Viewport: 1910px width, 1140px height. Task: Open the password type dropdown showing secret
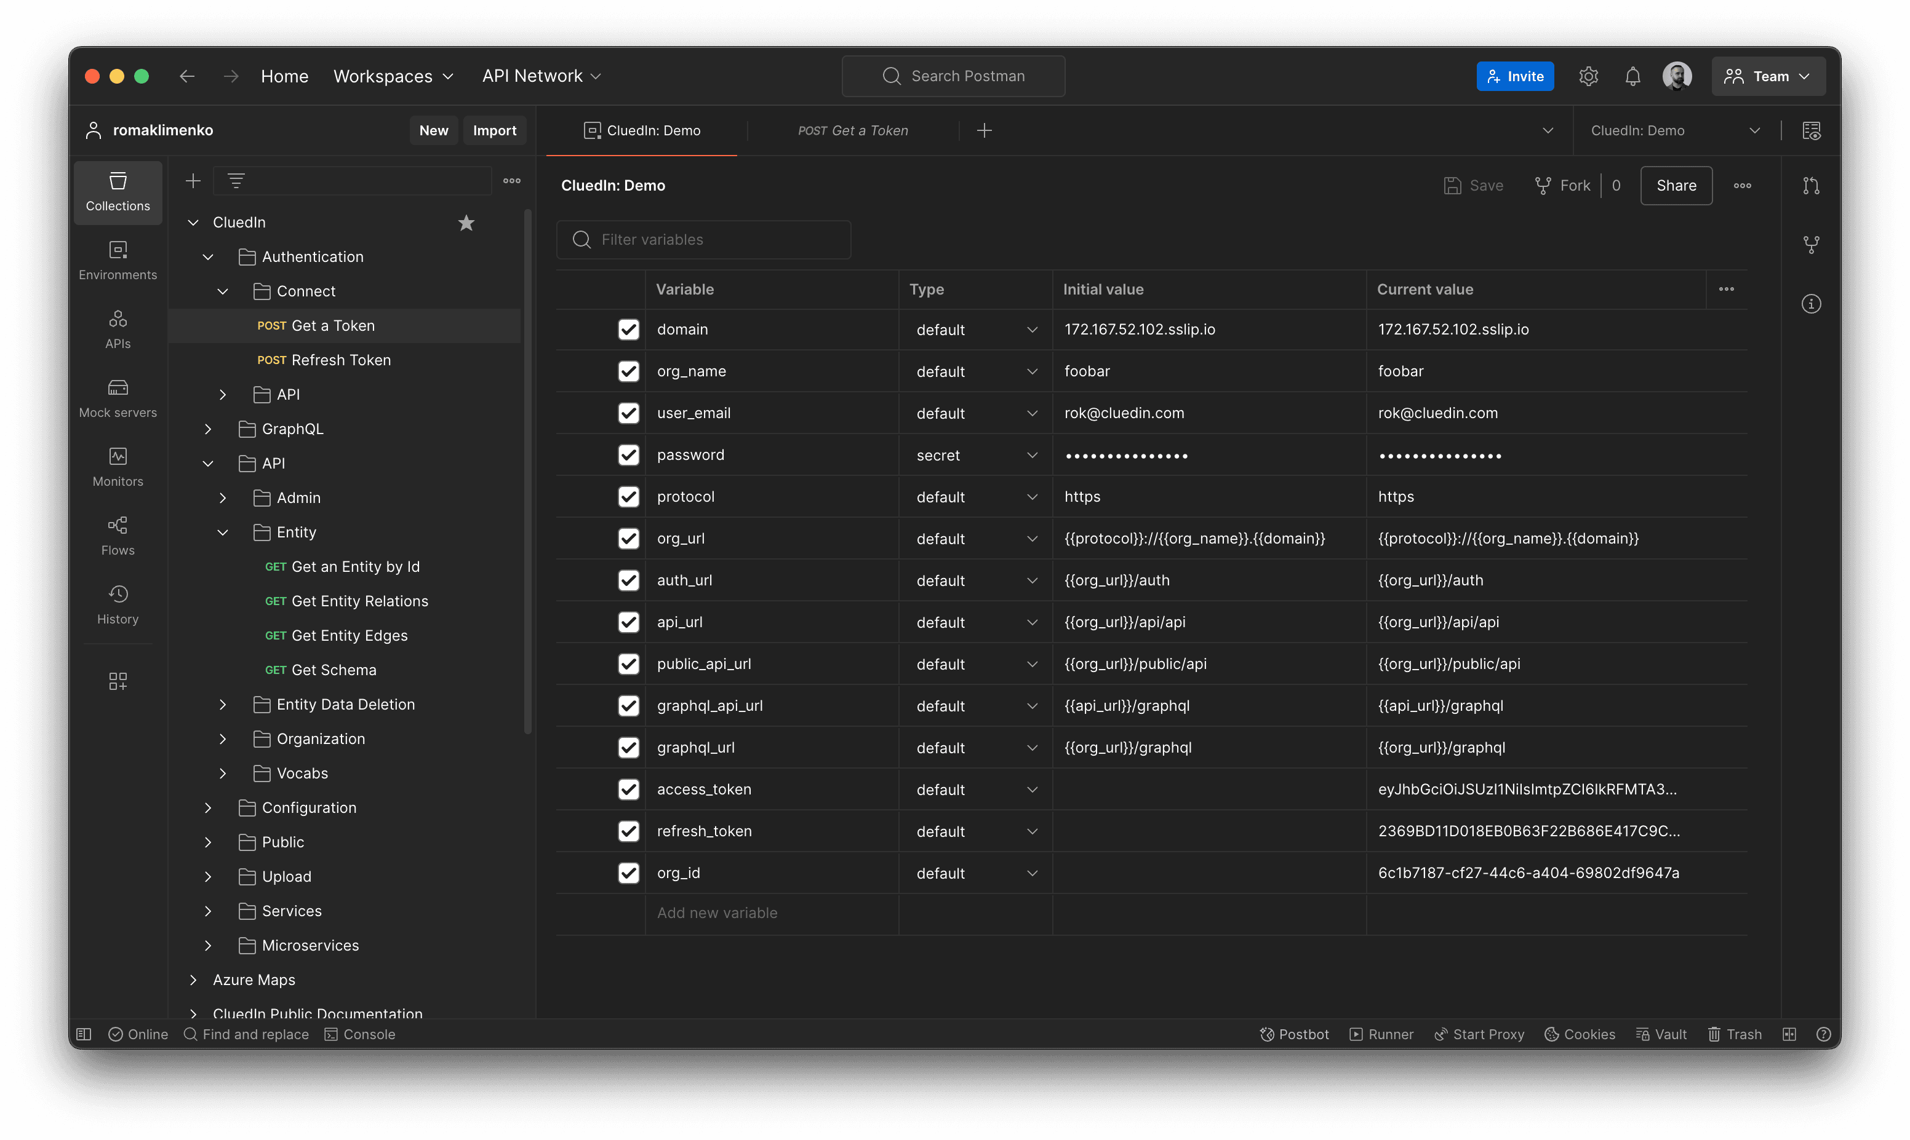(975, 456)
